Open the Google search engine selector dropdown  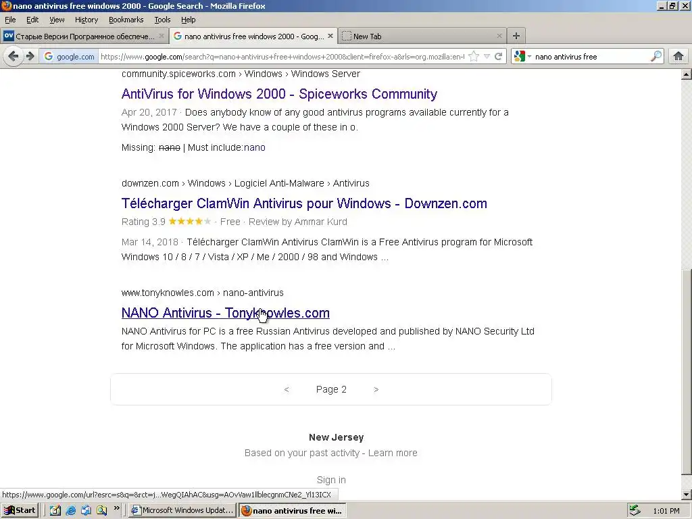tap(522, 57)
